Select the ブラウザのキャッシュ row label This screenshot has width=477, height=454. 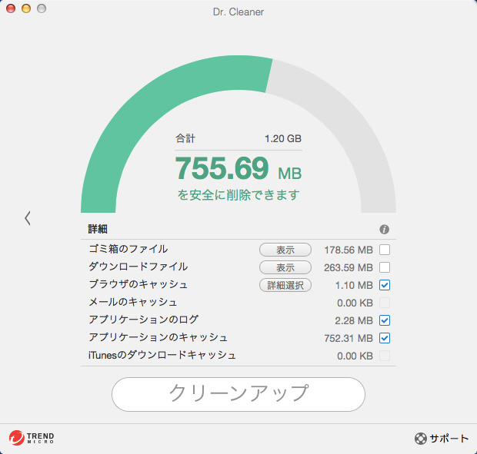[138, 284]
